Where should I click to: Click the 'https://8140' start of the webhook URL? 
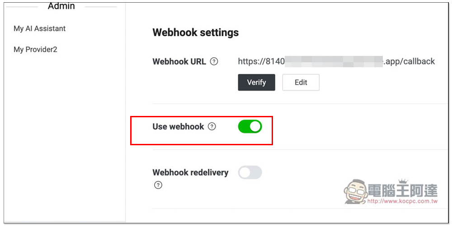[x=261, y=62]
